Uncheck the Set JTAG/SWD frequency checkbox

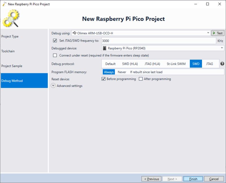[x=55, y=40]
